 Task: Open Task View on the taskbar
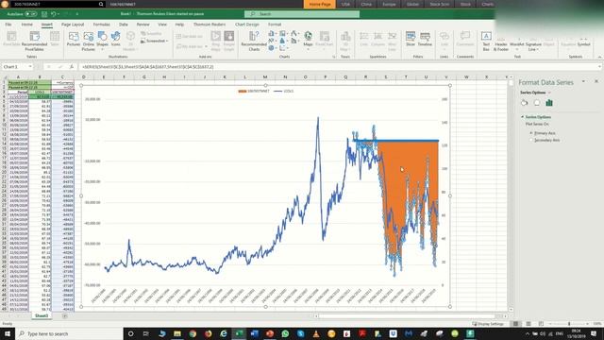[146, 333]
